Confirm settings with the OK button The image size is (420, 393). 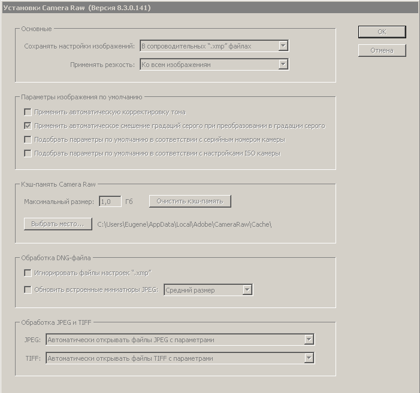click(382, 32)
